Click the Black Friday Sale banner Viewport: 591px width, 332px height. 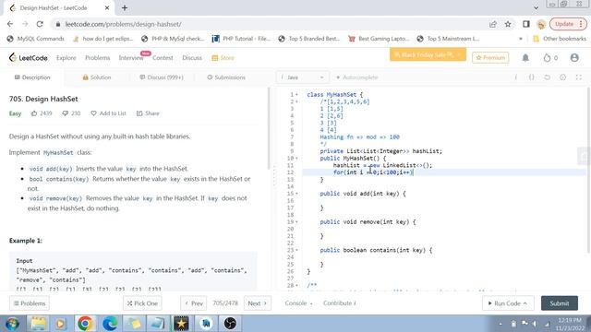428,54
